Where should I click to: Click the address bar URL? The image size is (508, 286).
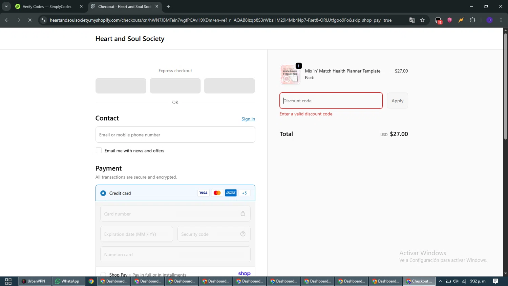(220, 20)
